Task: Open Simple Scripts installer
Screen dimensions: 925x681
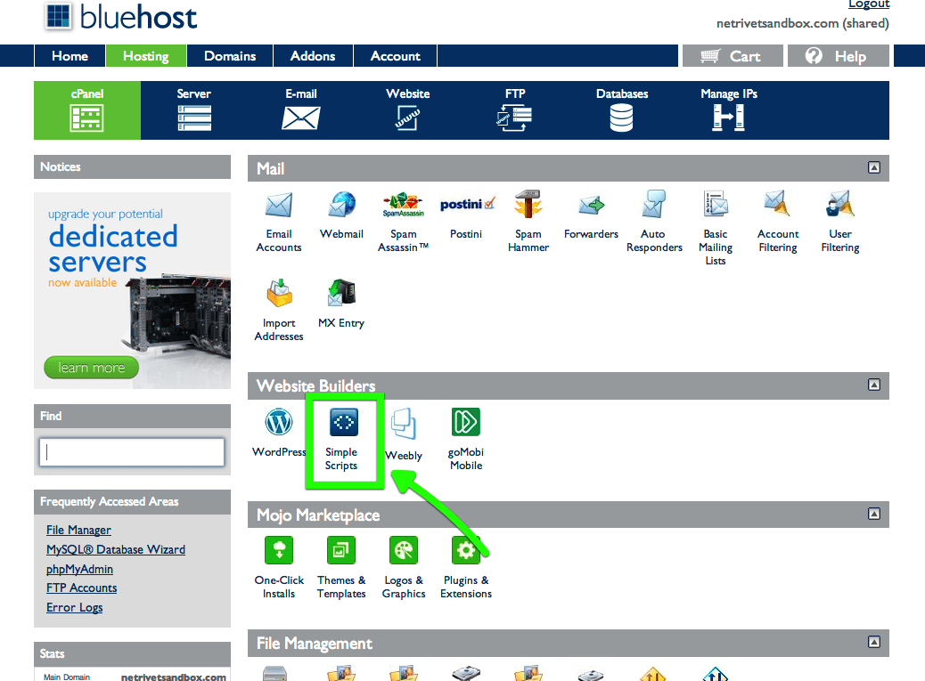Action: pos(341,440)
